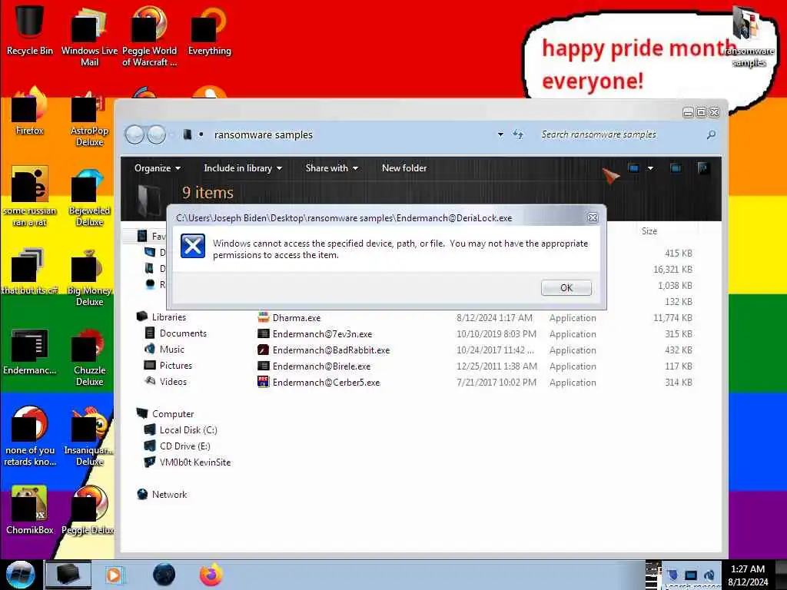Click Windows Live Mail desktop icon

pyautogui.click(x=89, y=36)
